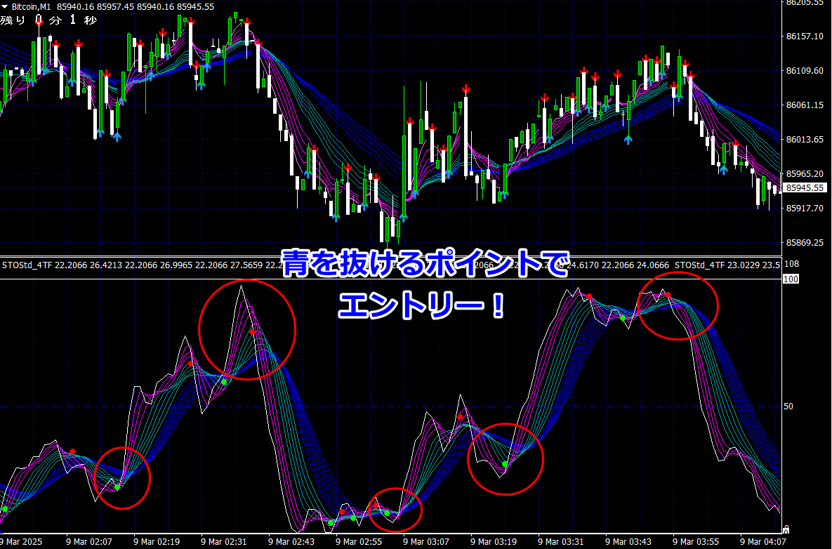Click the indicator level 50 label
832x549 pixels.
[788, 406]
